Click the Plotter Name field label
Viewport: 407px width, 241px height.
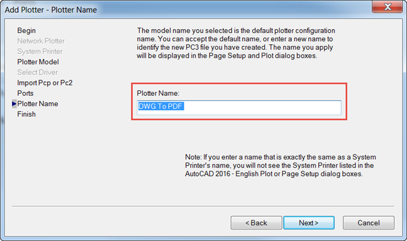(x=158, y=93)
